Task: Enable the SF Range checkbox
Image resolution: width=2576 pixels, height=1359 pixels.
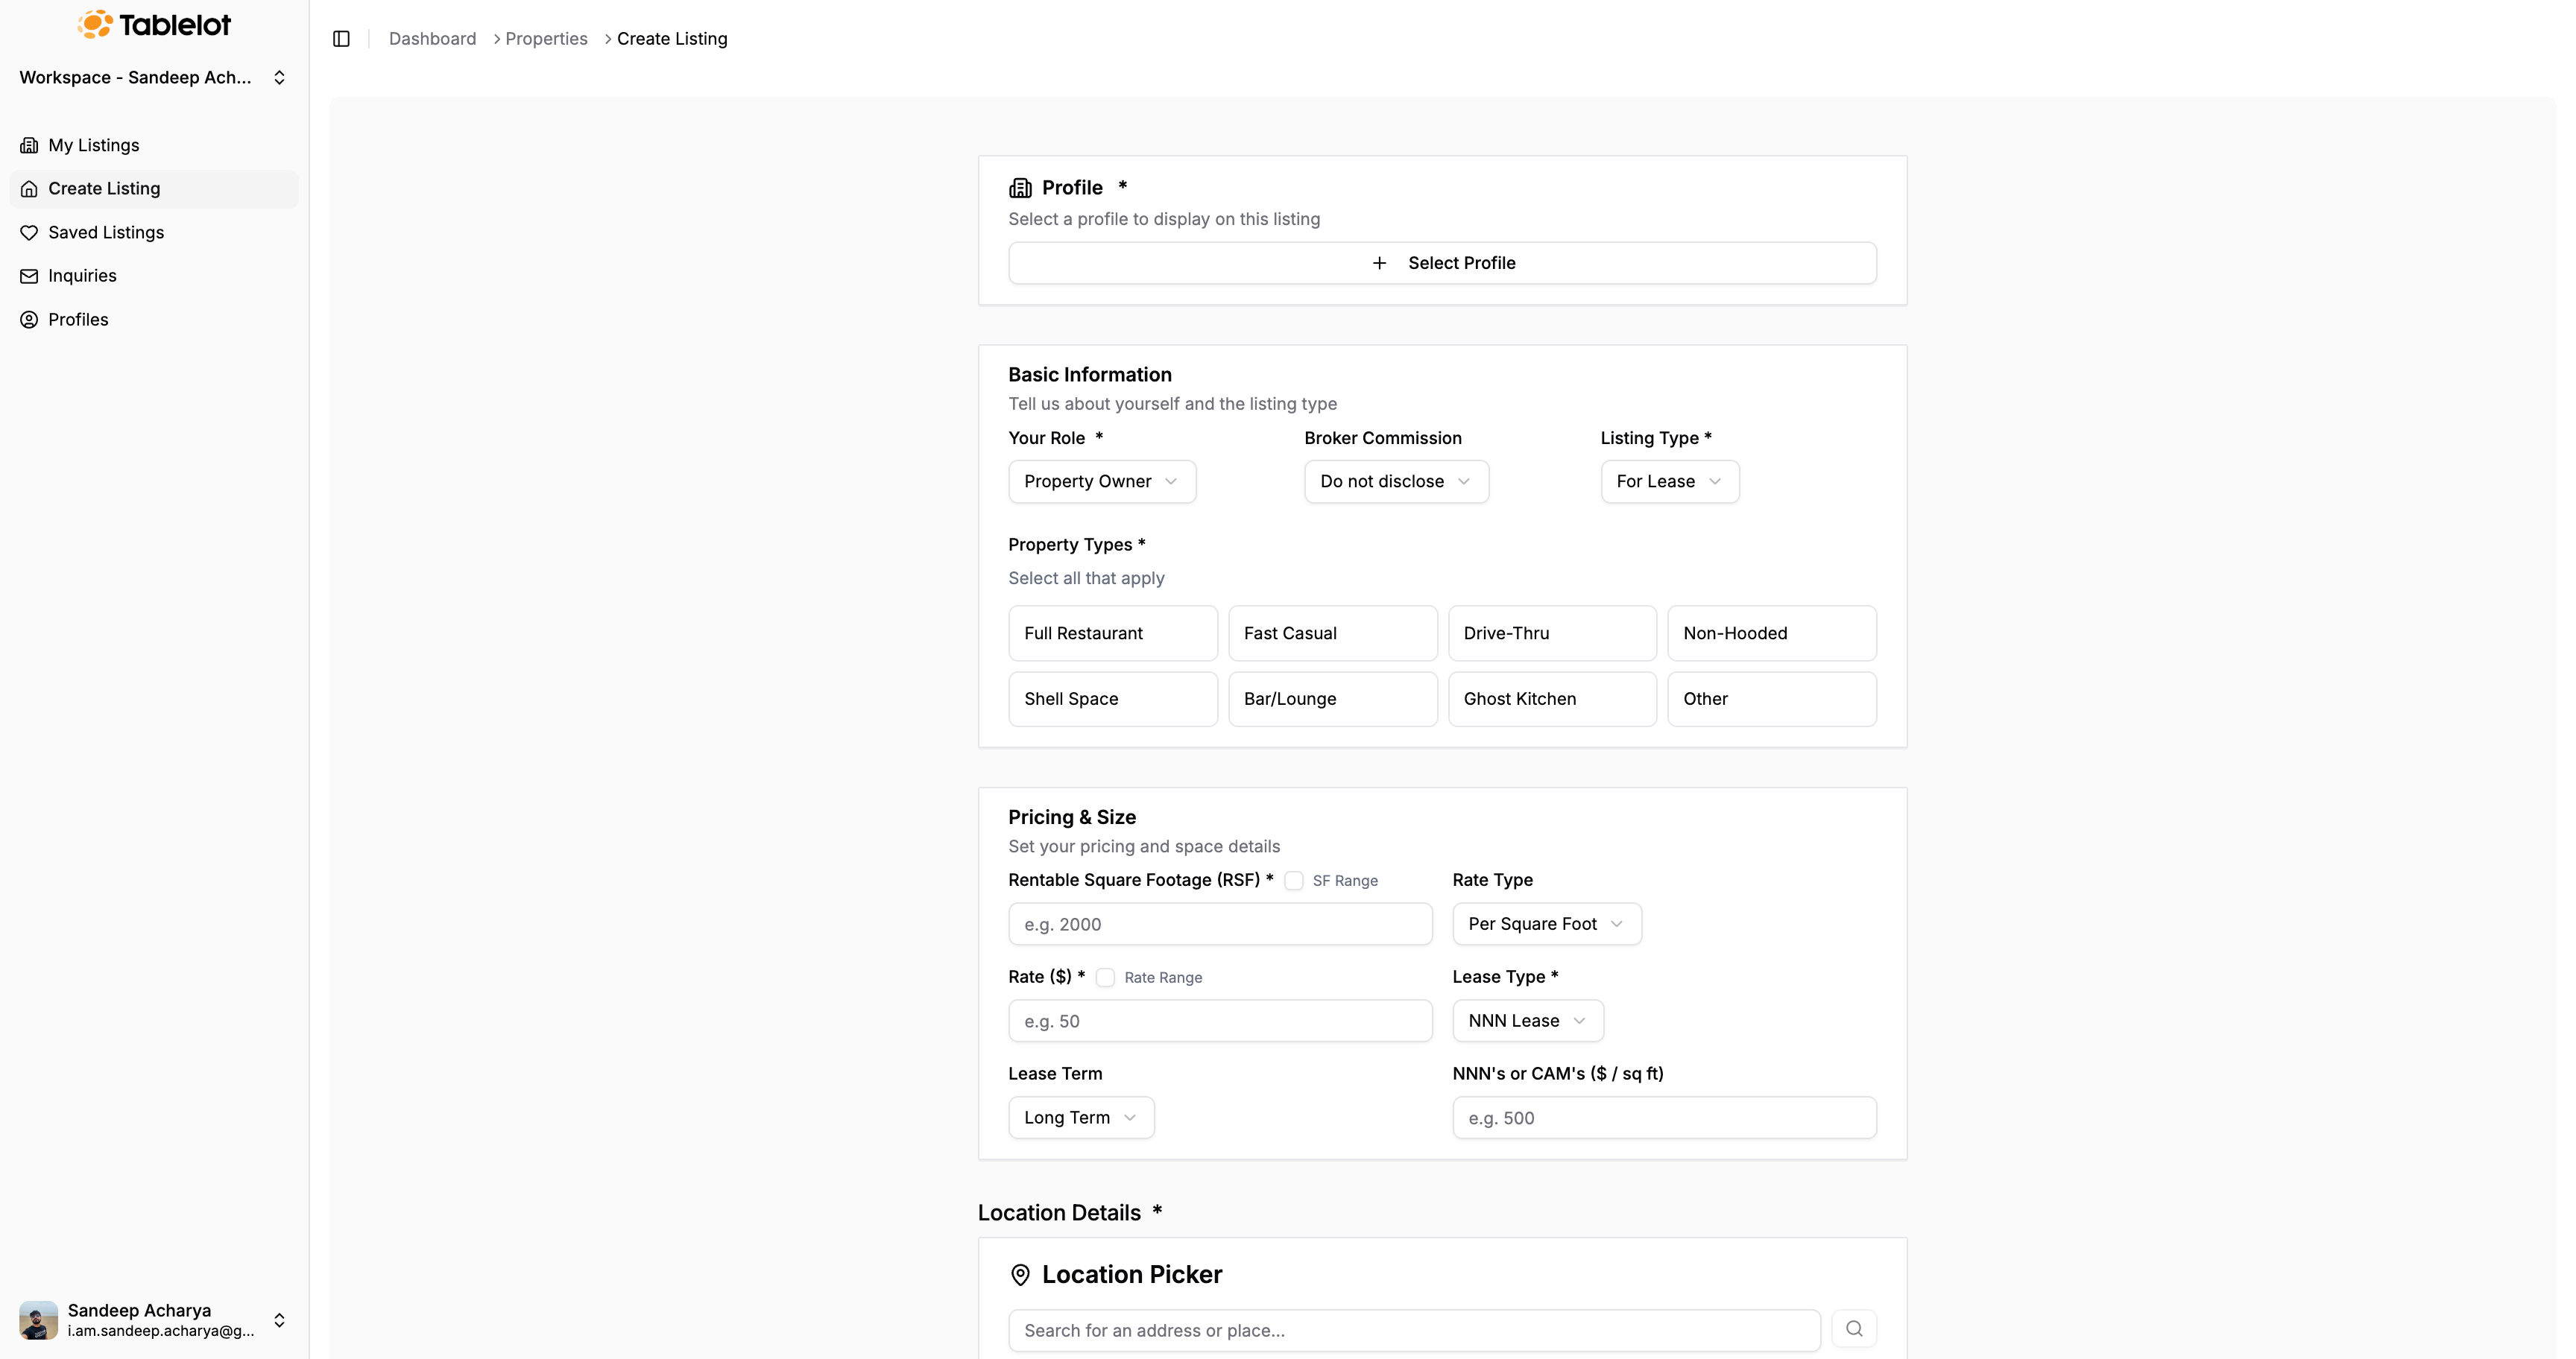Action: pyautogui.click(x=1293, y=881)
